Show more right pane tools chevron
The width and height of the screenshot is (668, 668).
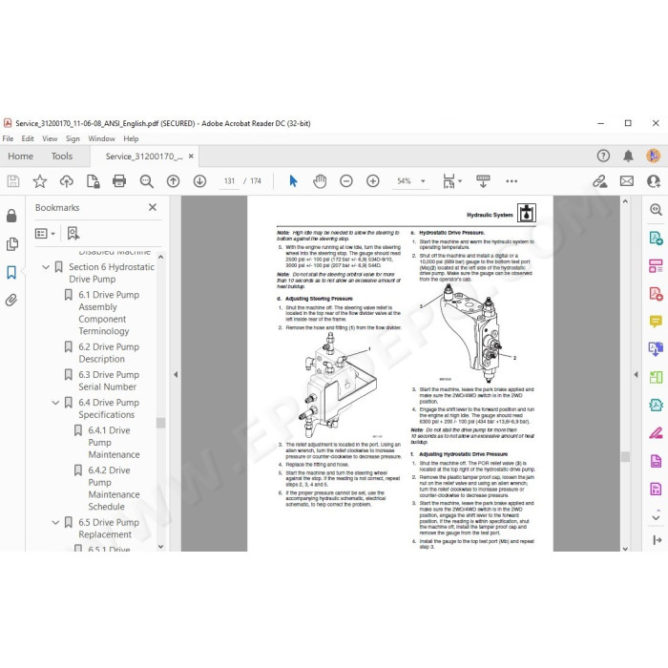point(657,517)
